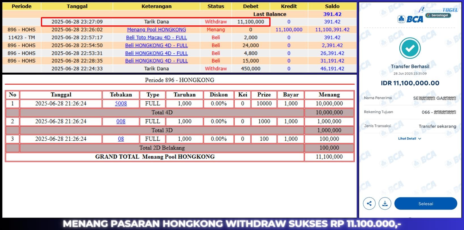Click the Saldo column header
This screenshot has width=464, height=230.
click(x=332, y=6)
